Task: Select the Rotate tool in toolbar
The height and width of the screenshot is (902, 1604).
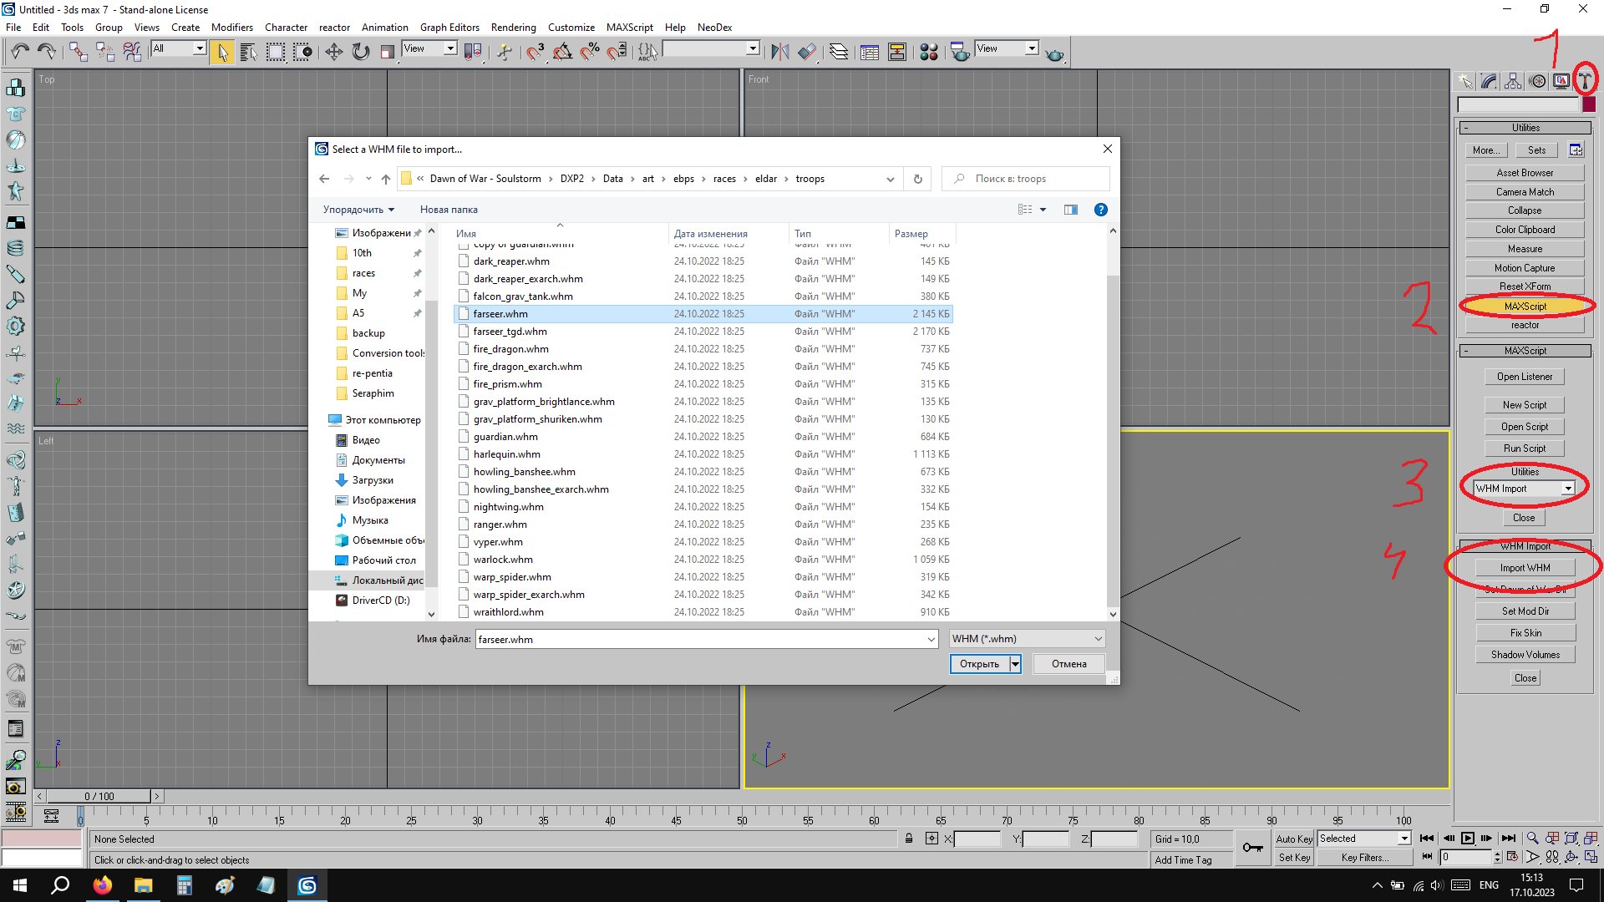Action: point(360,52)
